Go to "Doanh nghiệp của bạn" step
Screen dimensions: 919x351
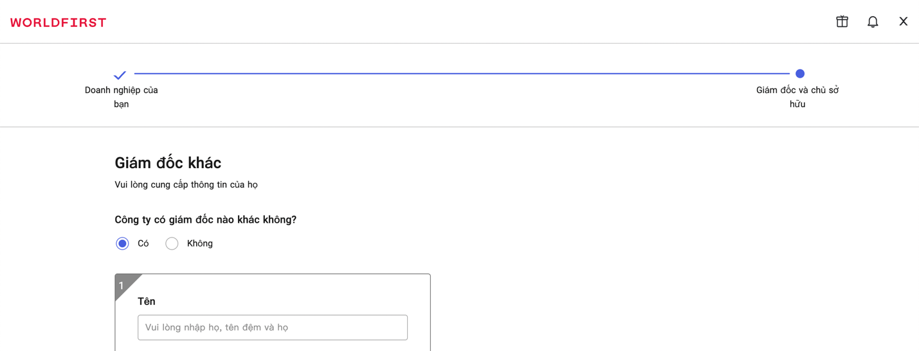click(x=122, y=97)
